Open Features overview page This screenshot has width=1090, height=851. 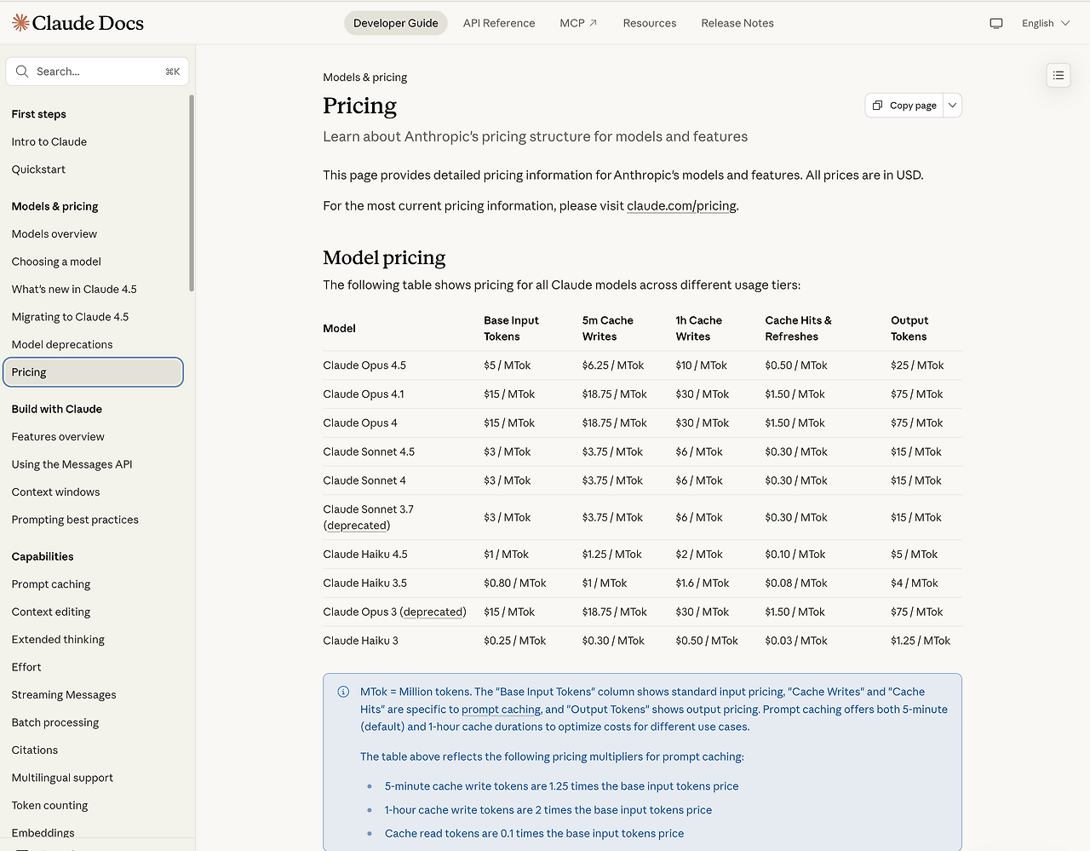(x=58, y=437)
